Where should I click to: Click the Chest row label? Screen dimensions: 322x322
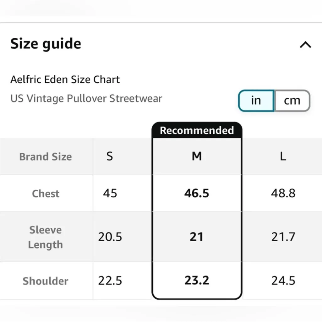tap(46, 194)
